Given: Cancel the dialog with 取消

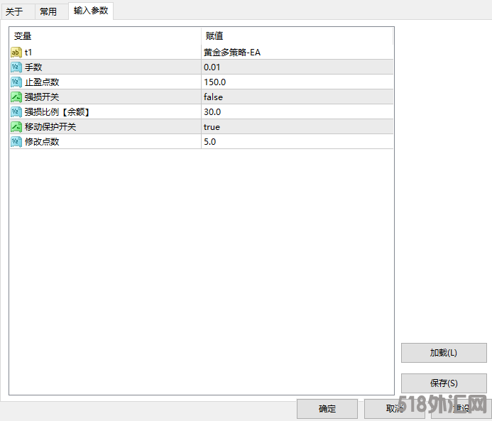Looking at the screenshot, I should click(395, 409).
